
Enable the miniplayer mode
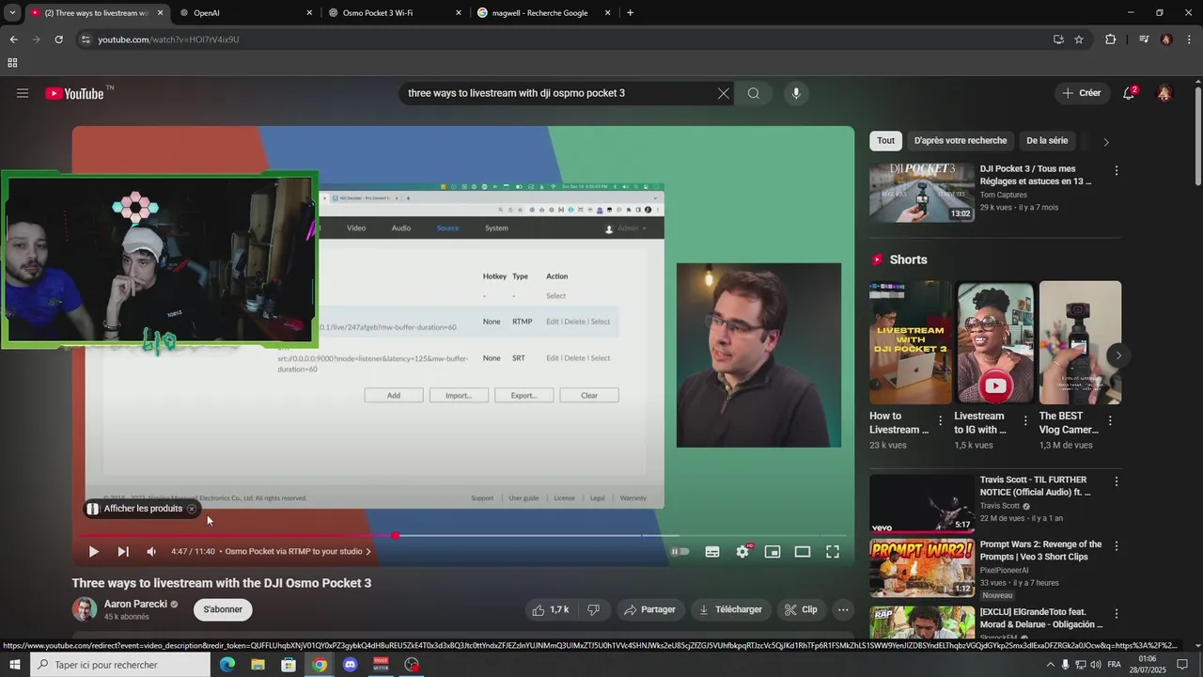point(773,552)
